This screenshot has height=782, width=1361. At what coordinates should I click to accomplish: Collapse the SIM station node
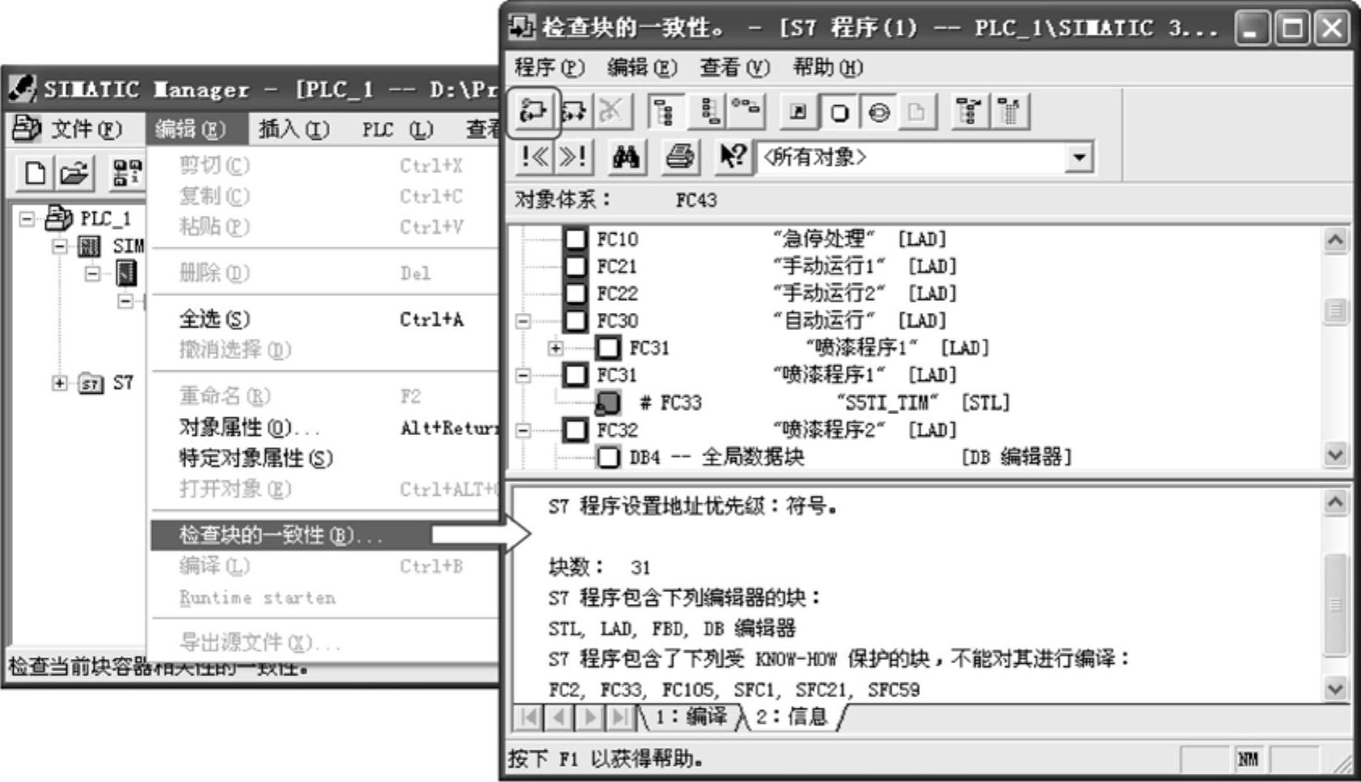pyautogui.click(x=60, y=246)
